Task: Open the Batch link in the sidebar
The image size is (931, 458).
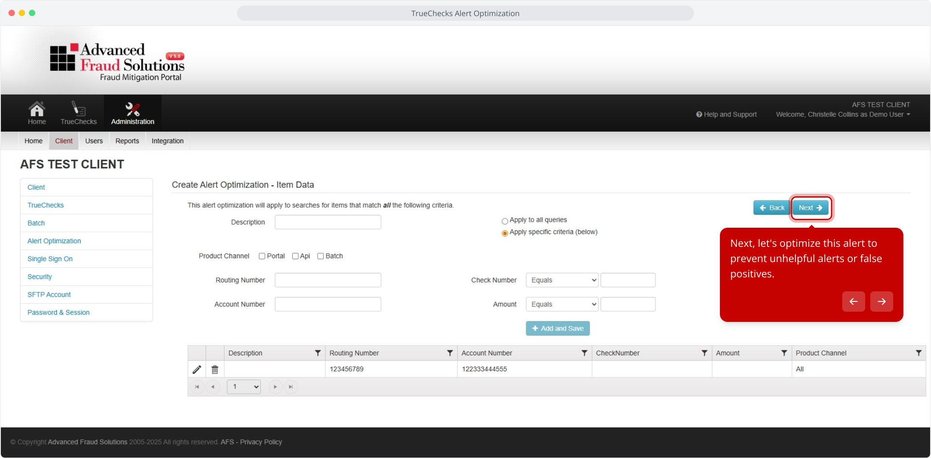Action: [36, 223]
